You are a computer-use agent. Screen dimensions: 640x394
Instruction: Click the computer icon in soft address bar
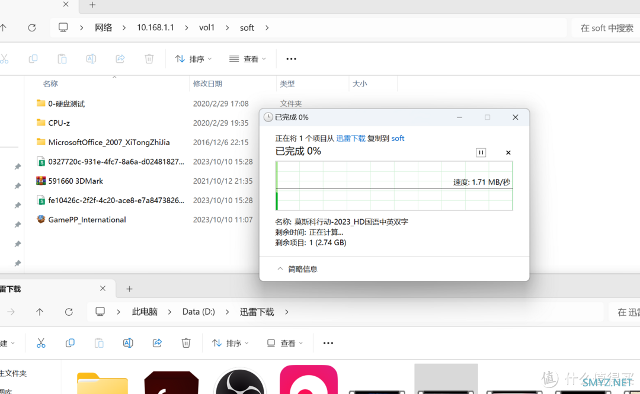tap(63, 27)
